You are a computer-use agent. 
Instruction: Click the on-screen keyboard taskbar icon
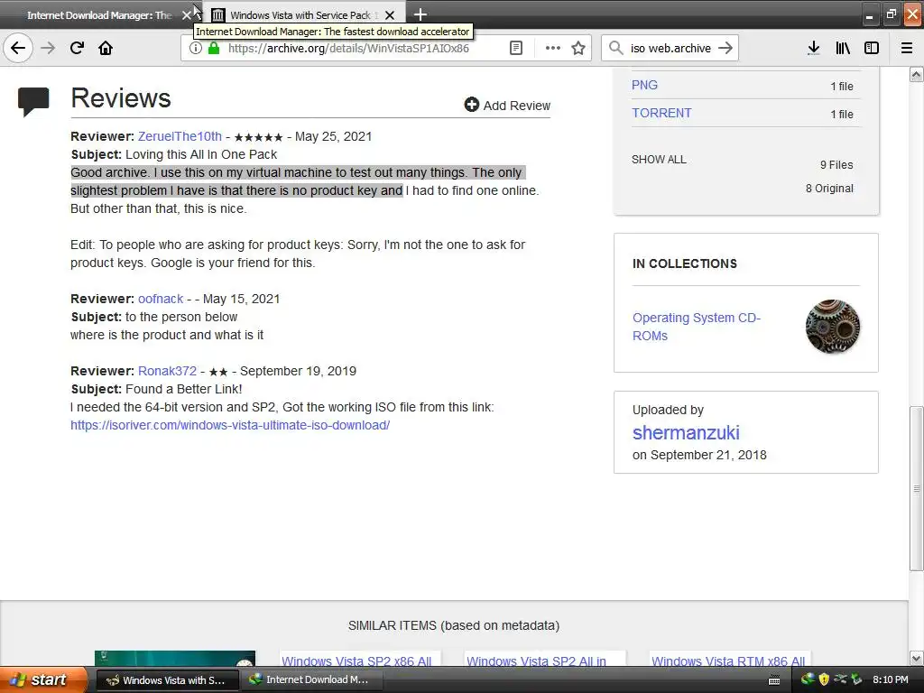(774, 680)
